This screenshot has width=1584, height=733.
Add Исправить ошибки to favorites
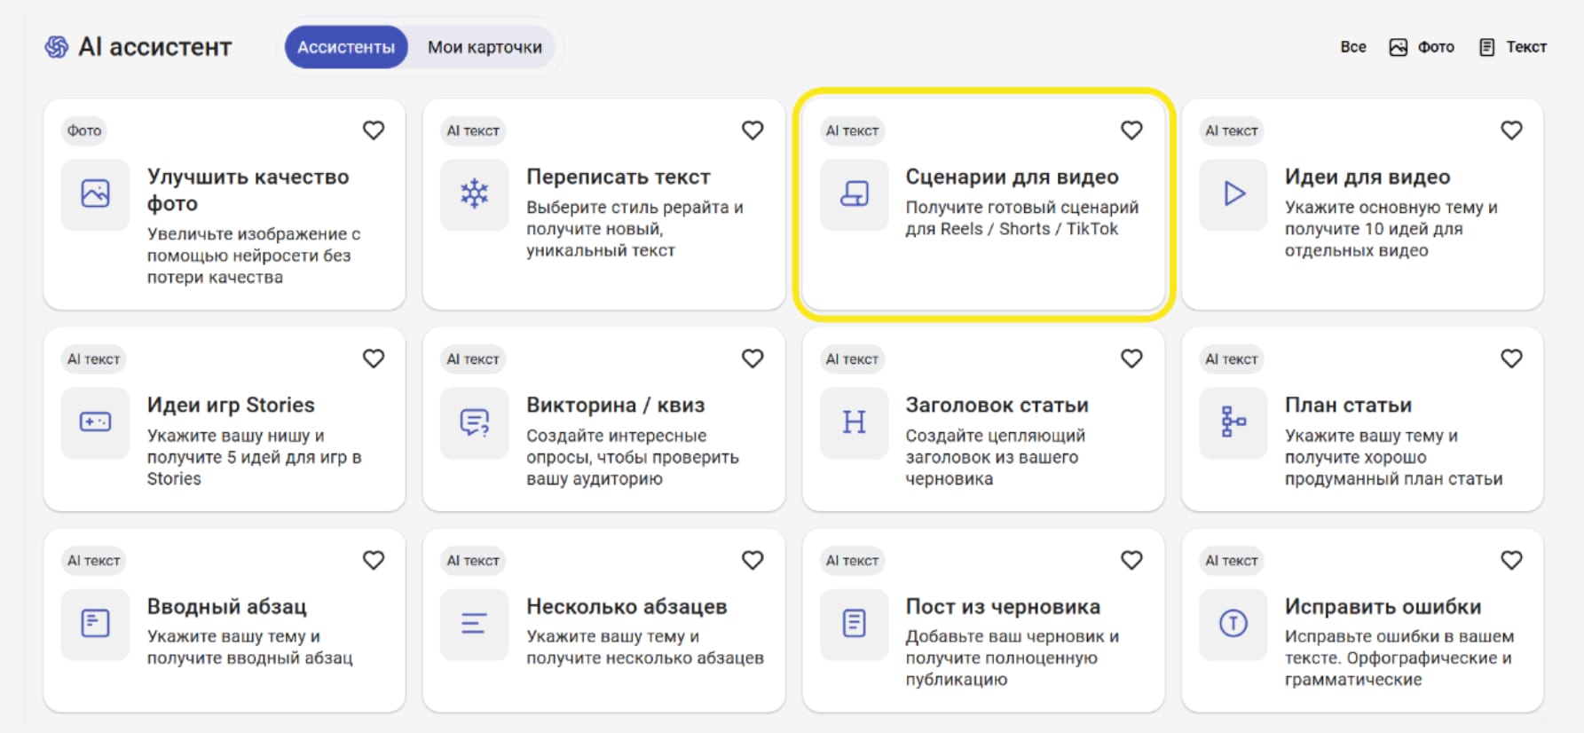click(x=1511, y=560)
